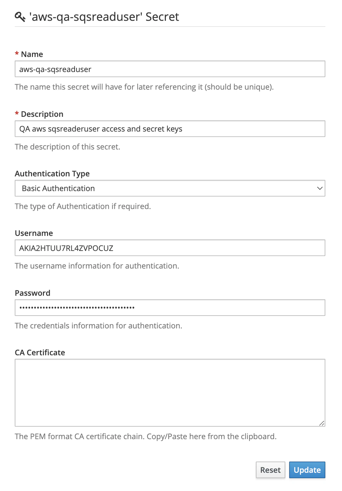
Task: Select the Username field with the AKIA key
Action: [x=170, y=248]
